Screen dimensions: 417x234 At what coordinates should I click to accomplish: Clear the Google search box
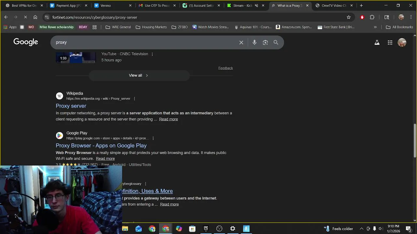pyautogui.click(x=241, y=42)
